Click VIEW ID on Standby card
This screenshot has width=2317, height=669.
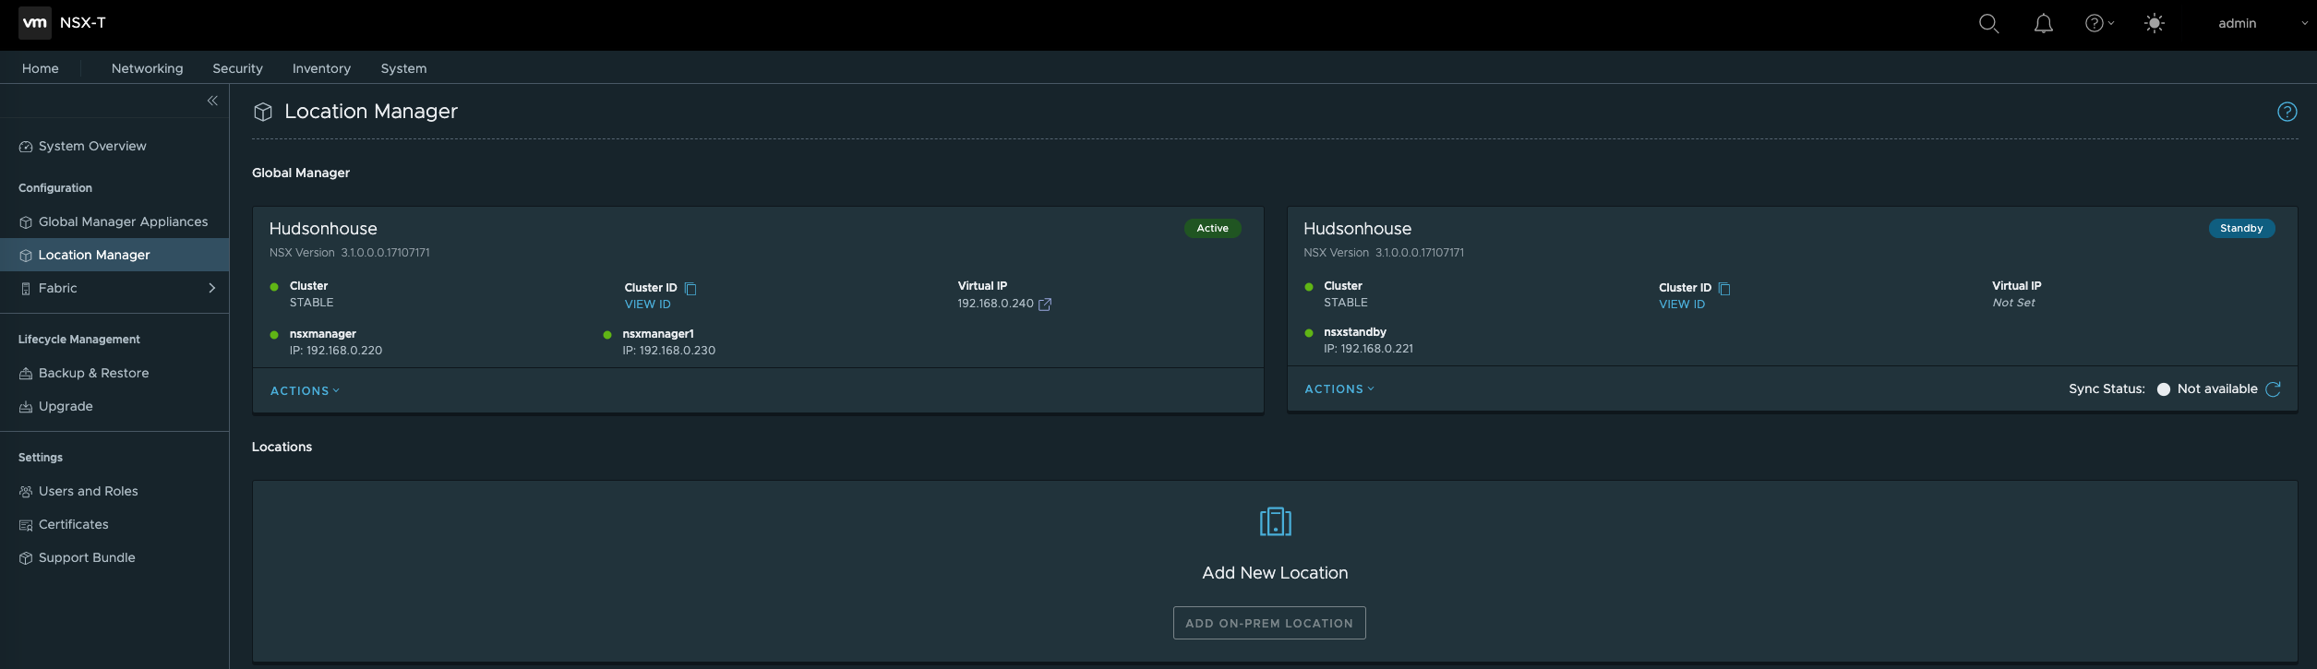1682,305
